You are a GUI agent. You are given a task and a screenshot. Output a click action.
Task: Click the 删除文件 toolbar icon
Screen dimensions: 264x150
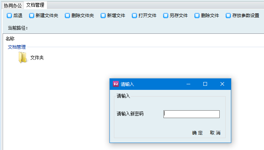pyautogui.click(x=197, y=16)
